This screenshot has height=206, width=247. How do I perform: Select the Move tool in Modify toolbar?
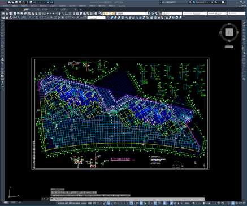click(x=244, y=40)
